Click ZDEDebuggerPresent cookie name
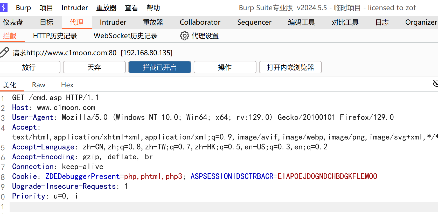Viewport: 438px width, 214px height. coord(82,176)
